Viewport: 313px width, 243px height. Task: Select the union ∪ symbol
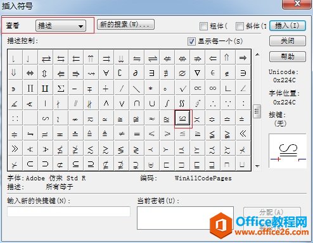(x=151, y=103)
